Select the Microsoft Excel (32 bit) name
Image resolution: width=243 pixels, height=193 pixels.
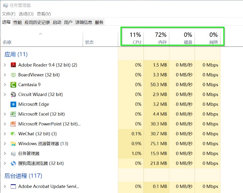tap(42, 114)
